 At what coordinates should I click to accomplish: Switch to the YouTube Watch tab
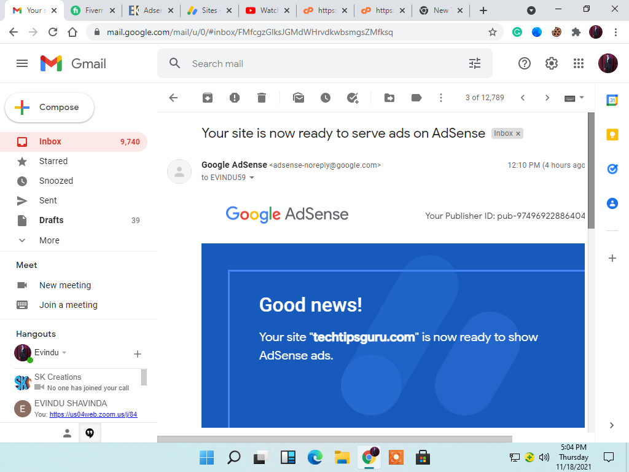(x=267, y=10)
